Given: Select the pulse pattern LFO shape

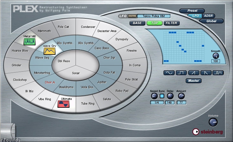Looking at the screenshot, I should 218,73.
